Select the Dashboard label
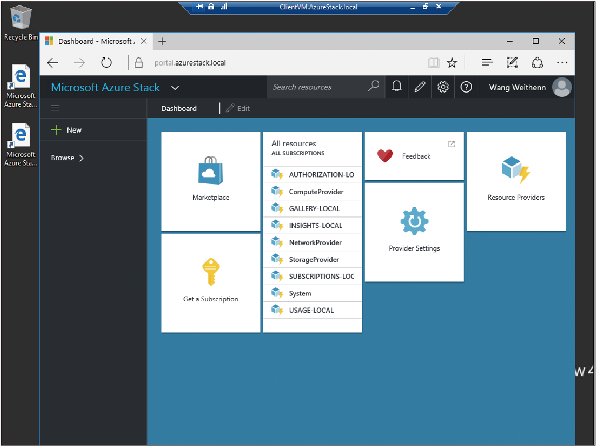 179,108
